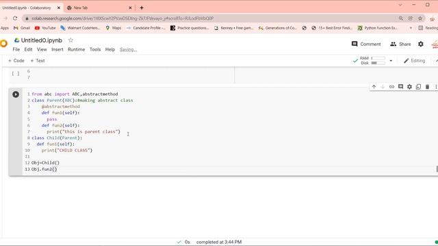Click the Saving... status link

[128, 50]
